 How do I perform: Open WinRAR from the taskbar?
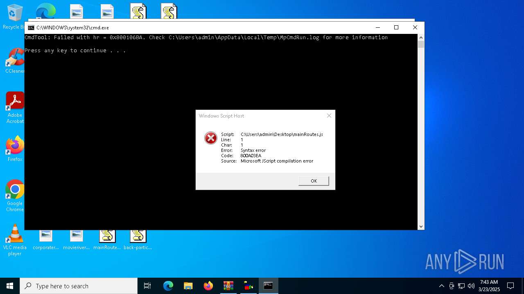[228, 286]
